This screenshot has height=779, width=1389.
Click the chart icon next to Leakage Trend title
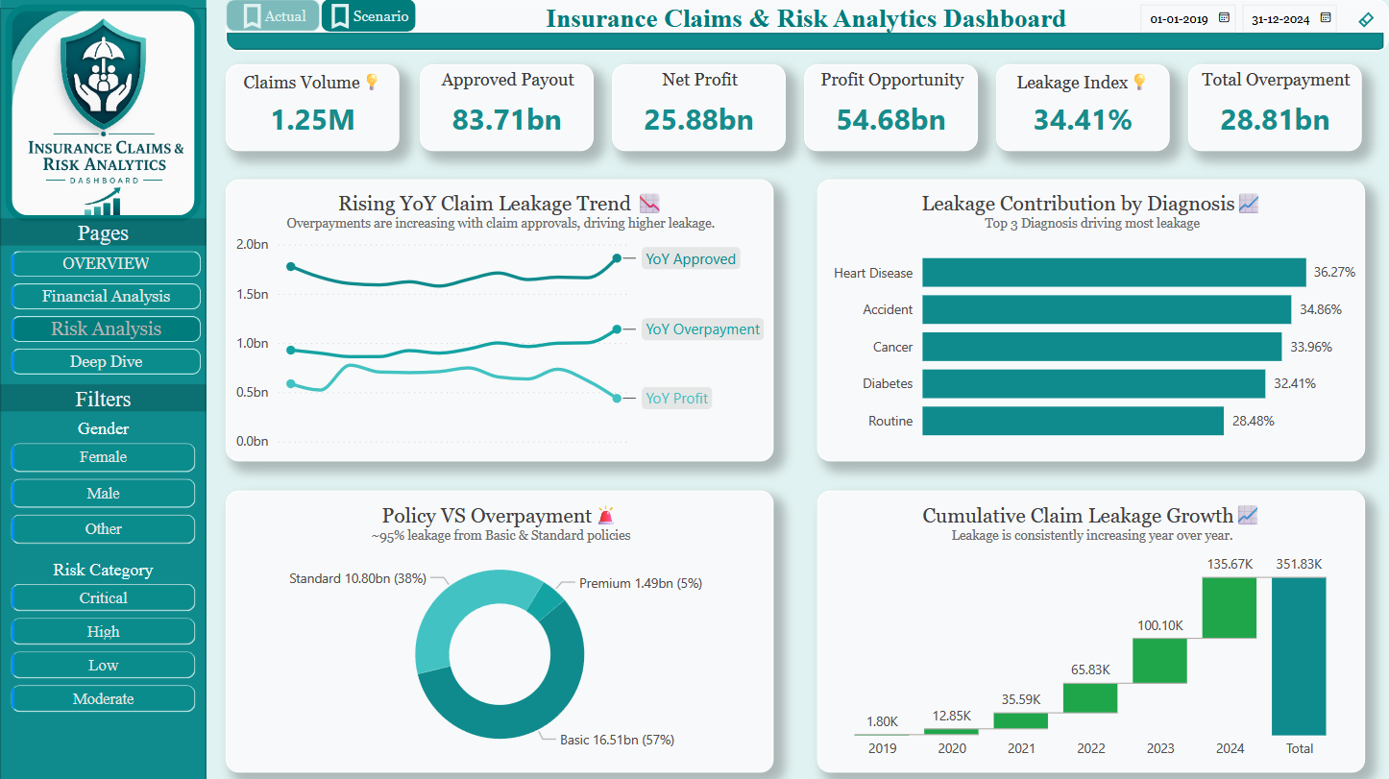[650, 204]
